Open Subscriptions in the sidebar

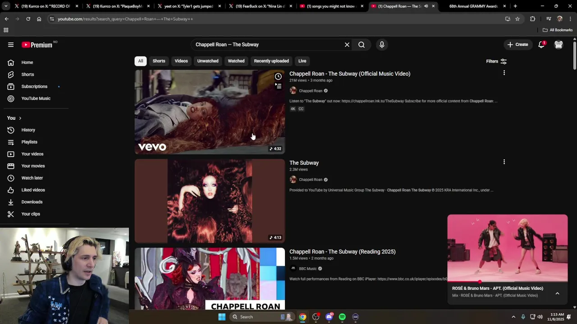[x=34, y=86]
